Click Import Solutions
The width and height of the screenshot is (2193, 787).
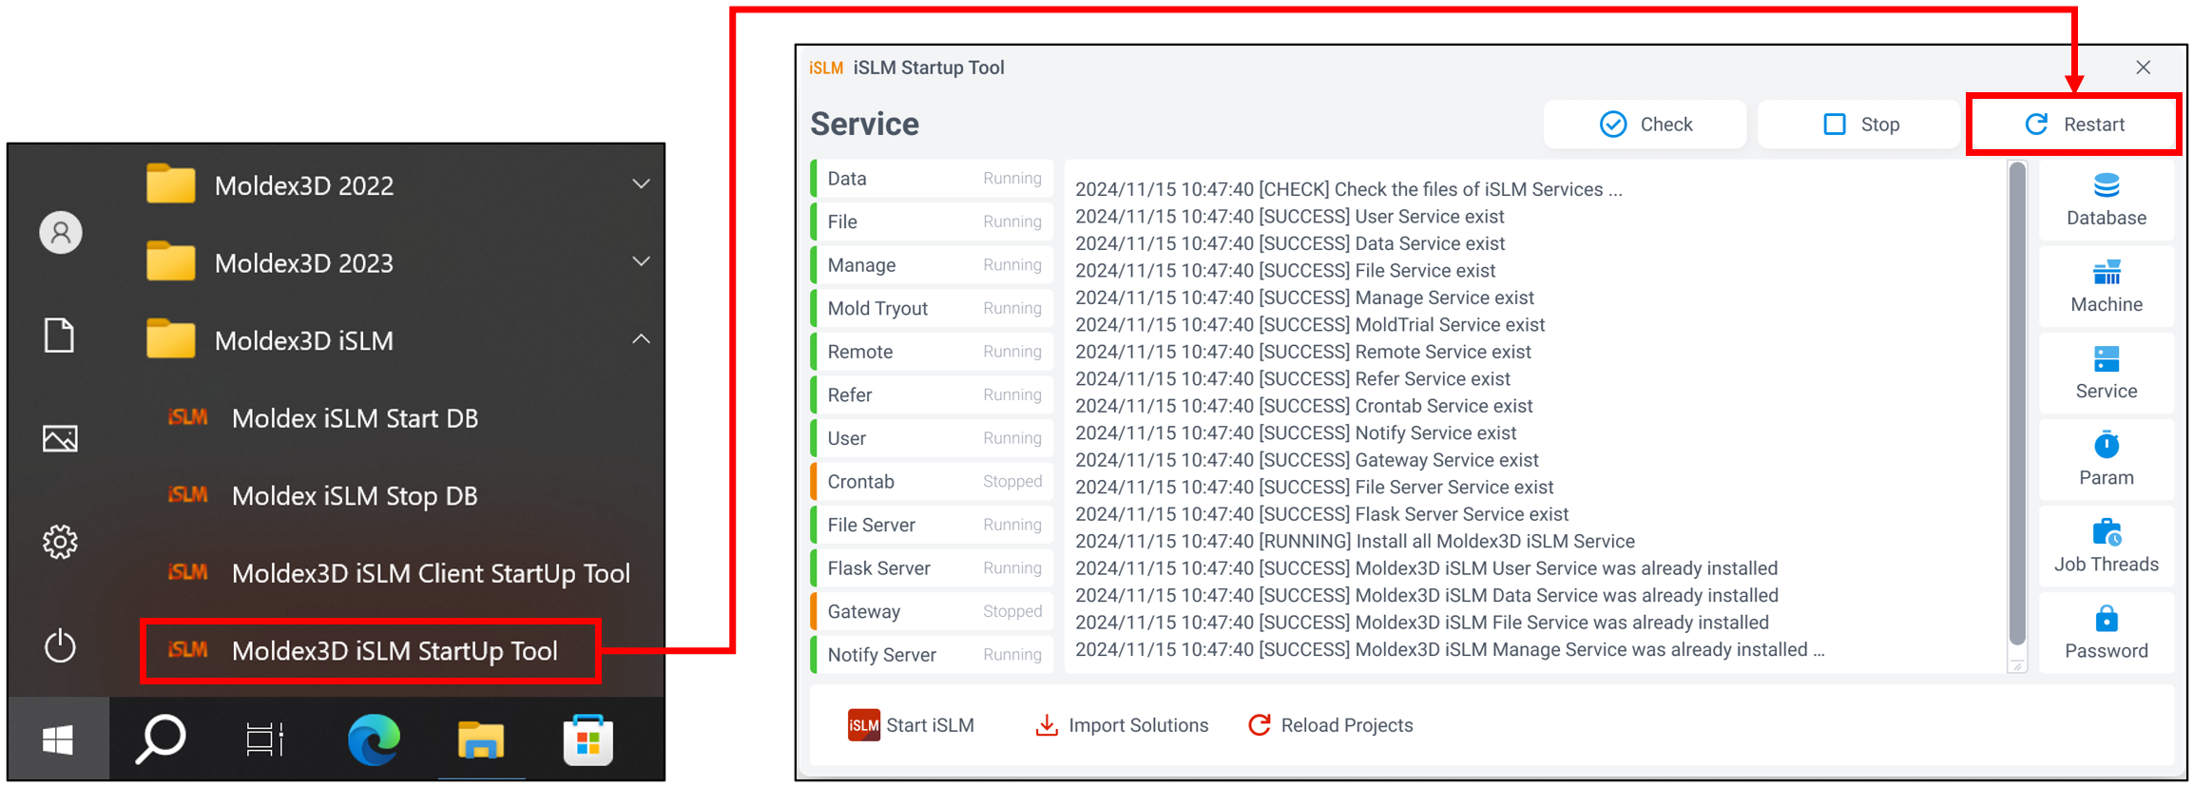1122,725
